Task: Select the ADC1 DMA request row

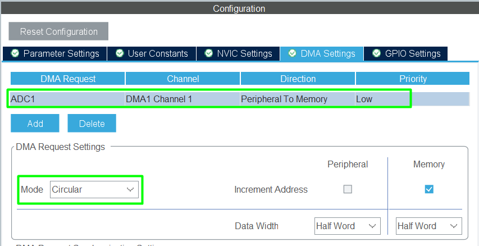Action: (67, 99)
